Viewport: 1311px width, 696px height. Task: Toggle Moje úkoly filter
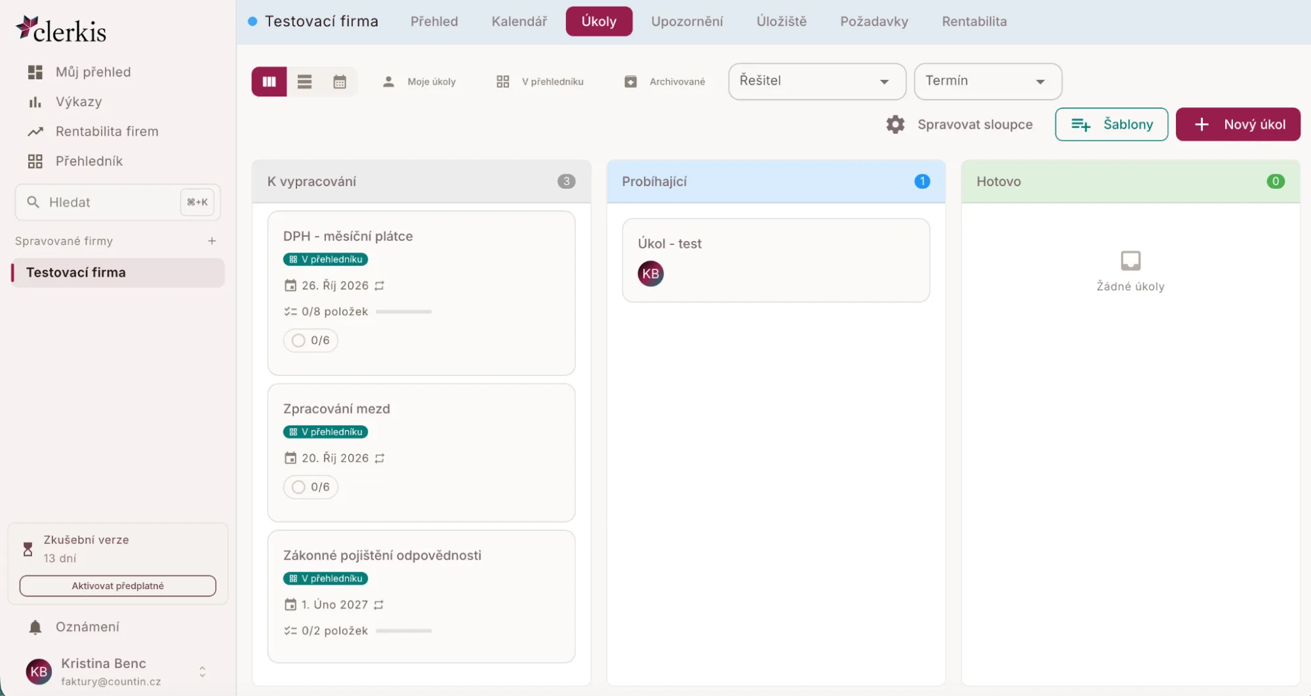tap(419, 82)
